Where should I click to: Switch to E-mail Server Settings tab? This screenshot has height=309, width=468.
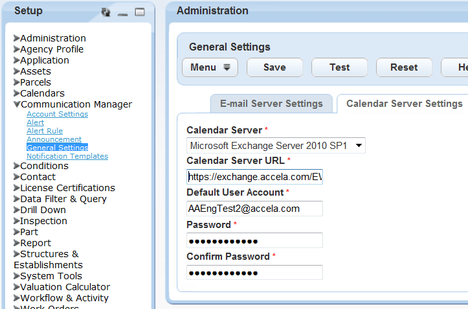tap(271, 104)
